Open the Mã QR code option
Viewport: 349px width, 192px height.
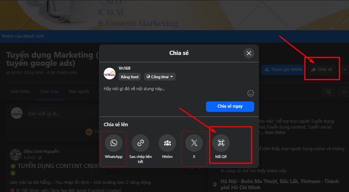[x=221, y=143]
